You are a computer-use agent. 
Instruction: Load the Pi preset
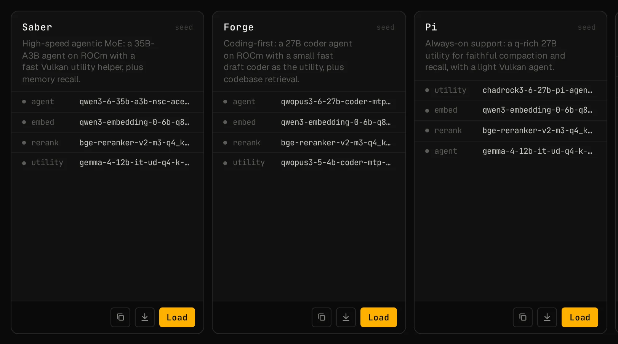point(580,317)
